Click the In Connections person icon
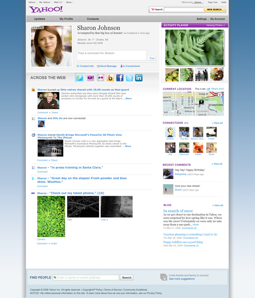This screenshot has height=298, width=255. click(121, 66)
